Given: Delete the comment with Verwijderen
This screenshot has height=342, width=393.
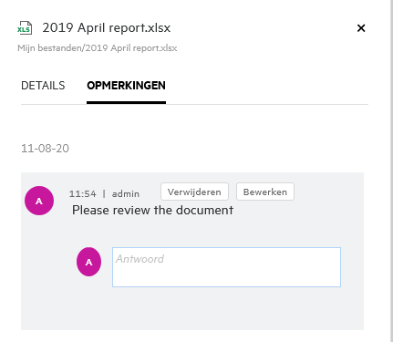Looking at the screenshot, I should pyautogui.click(x=194, y=192).
